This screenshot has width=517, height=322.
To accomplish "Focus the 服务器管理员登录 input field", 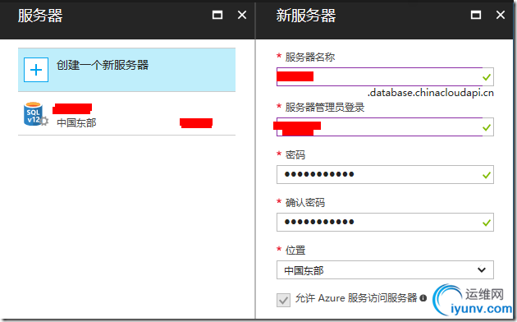I will pyautogui.click(x=385, y=127).
